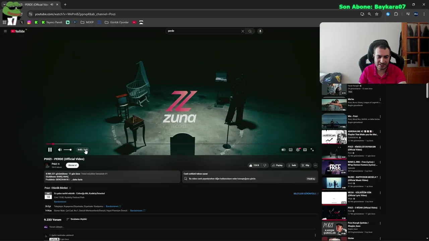Open options for the pinned @p0izi comment
The image size is (429, 241).
tap(315, 235)
